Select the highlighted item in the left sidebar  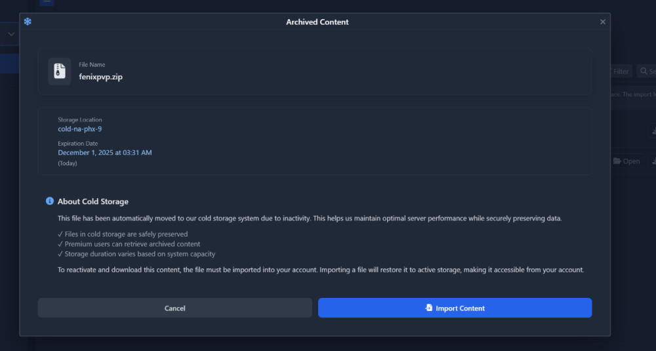[x=9, y=64]
